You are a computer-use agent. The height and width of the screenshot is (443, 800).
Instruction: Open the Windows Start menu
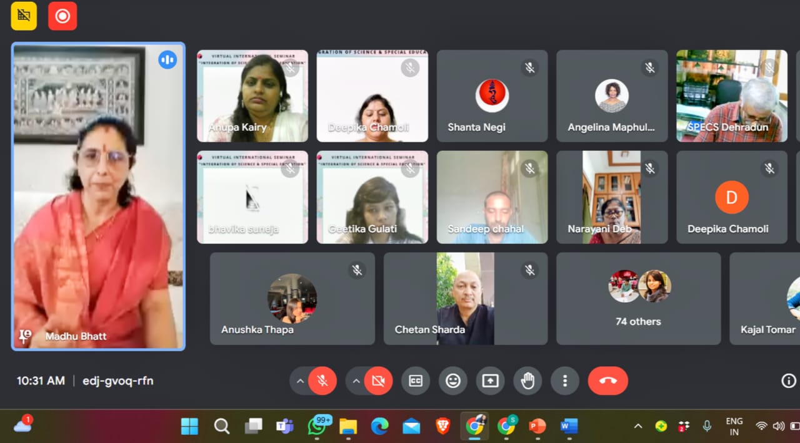point(189,426)
